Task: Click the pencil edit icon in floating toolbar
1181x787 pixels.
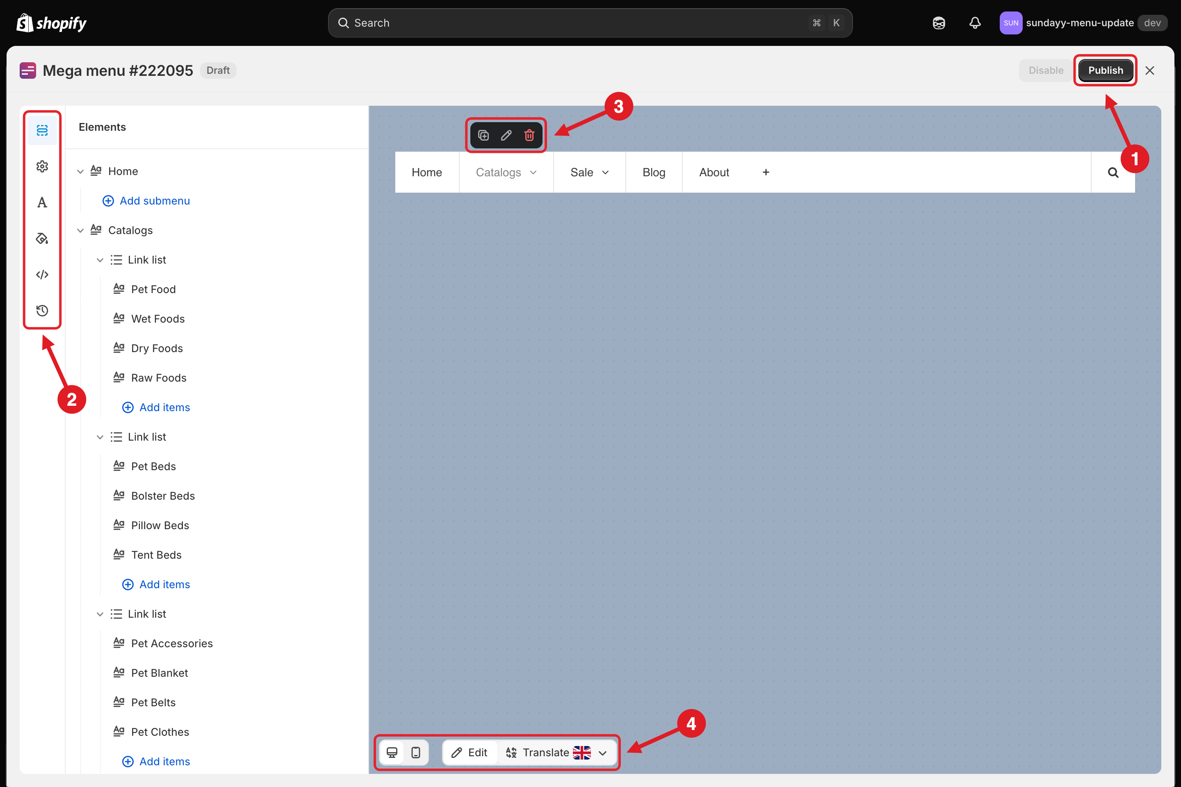Action: (506, 135)
